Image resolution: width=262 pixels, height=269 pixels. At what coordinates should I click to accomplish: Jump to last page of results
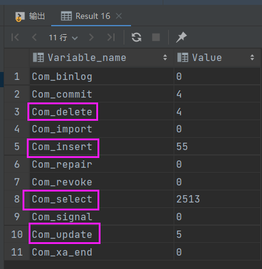point(111,37)
